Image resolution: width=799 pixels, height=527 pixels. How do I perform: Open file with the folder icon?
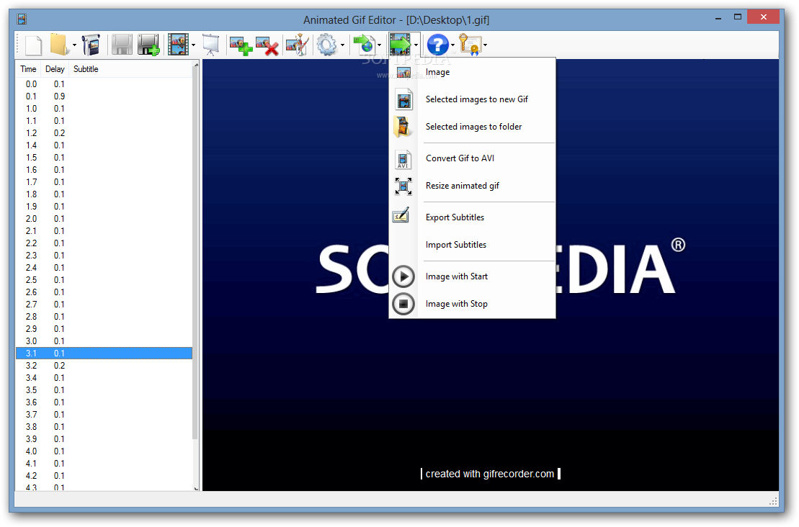click(x=59, y=45)
